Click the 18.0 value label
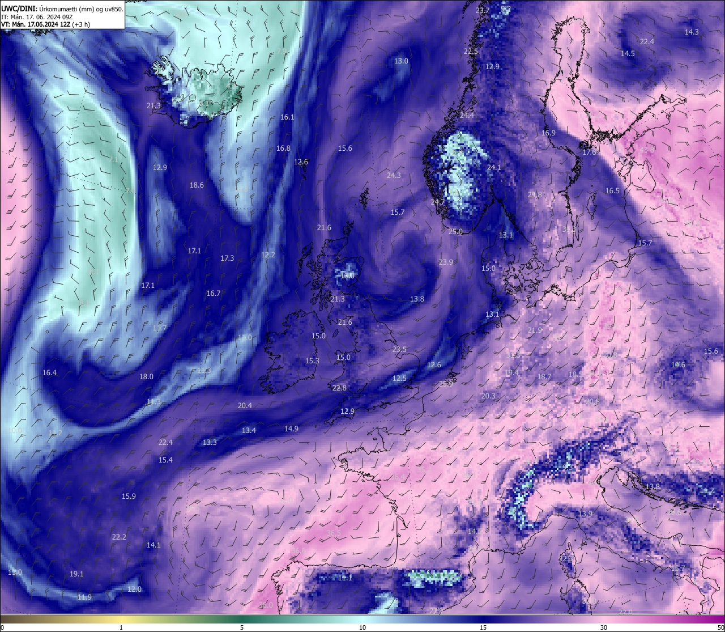Image resolution: width=725 pixels, height=632 pixels. pyautogui.click(x=146, y=376)
